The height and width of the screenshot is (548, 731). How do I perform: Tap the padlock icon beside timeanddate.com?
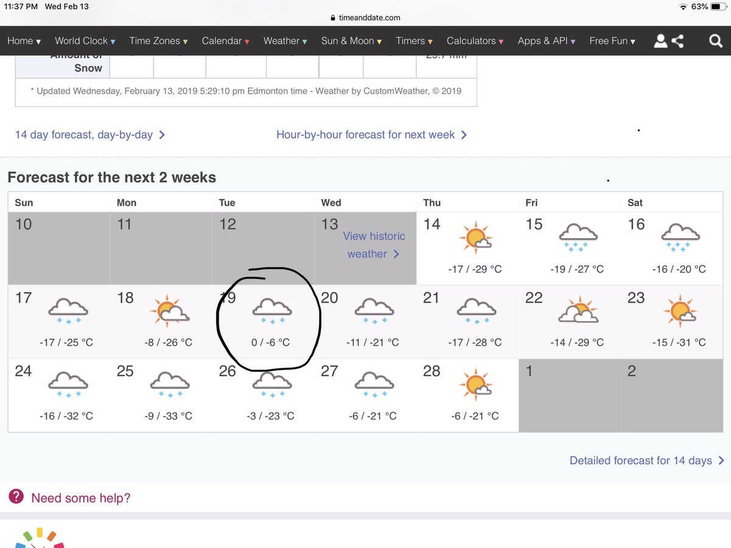(333, 18)
